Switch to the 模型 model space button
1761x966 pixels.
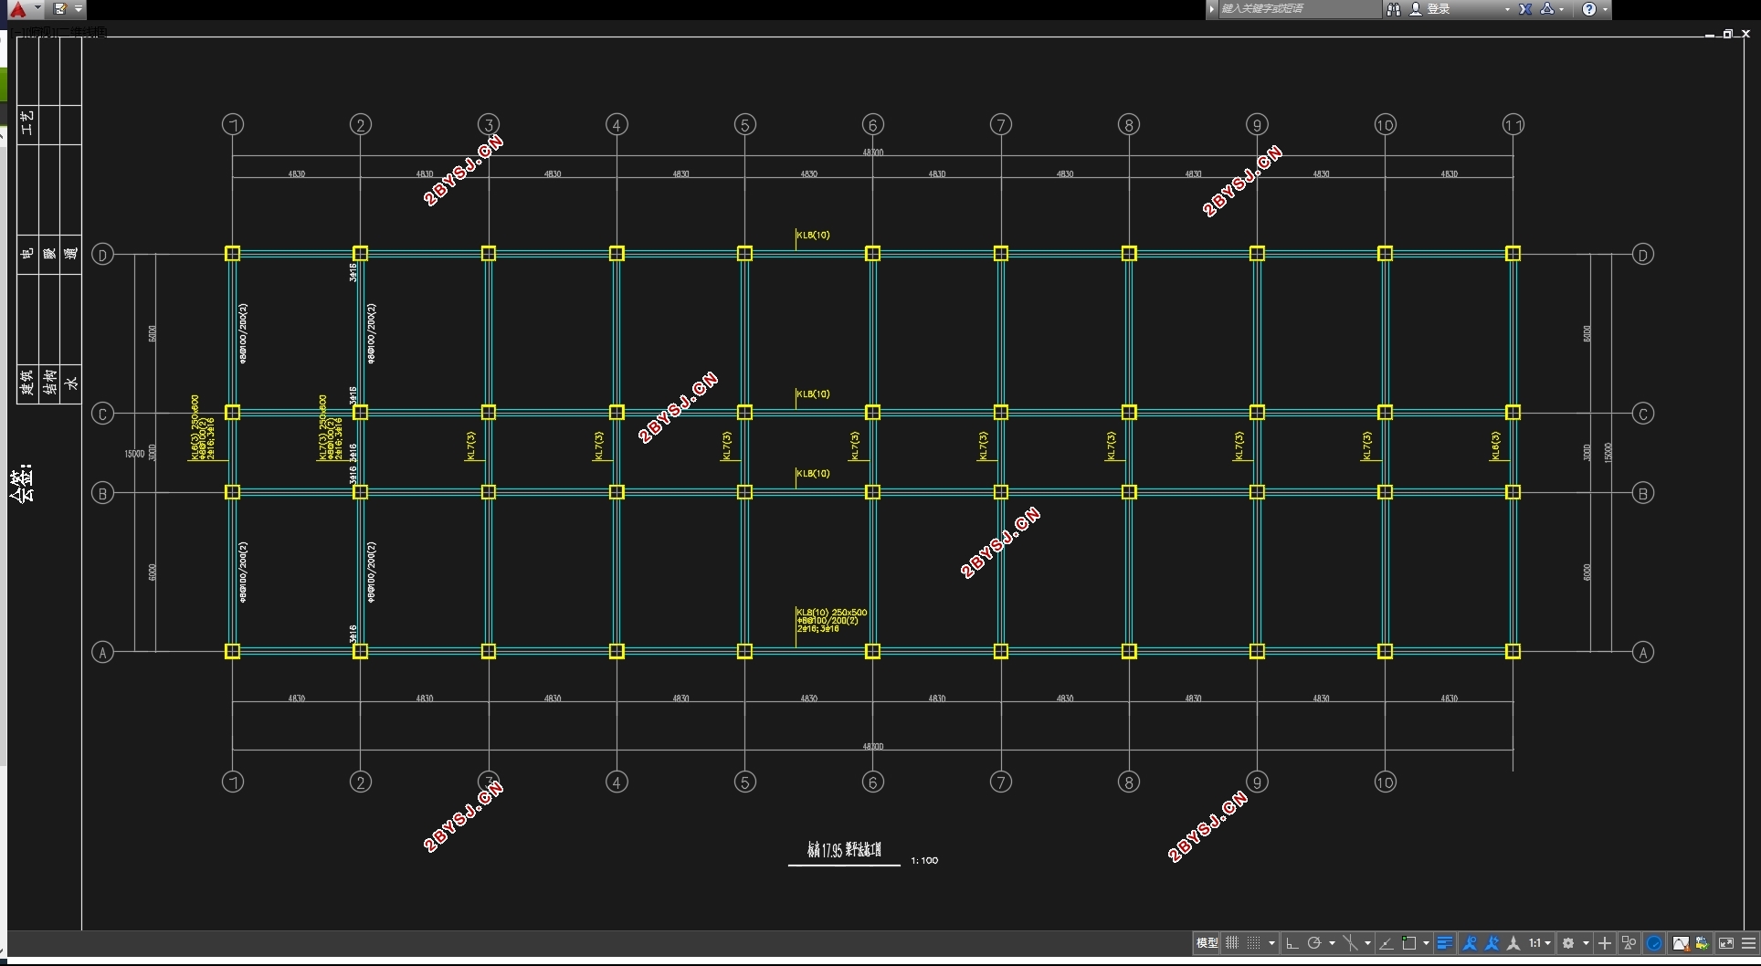click(x=1207, y=943)
